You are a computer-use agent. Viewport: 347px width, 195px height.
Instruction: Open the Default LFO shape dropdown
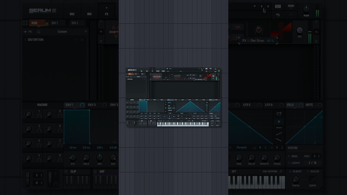point(182,113)
